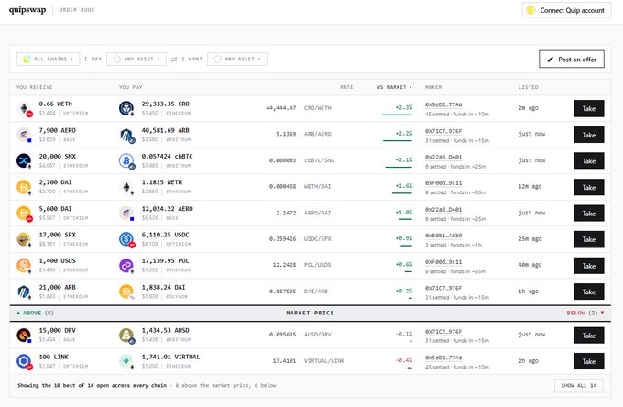This screenshot has height=407, width=623.
Task: Click the WETH token icon beside 1.1825 WETH
Action: [x=126, y=187]
